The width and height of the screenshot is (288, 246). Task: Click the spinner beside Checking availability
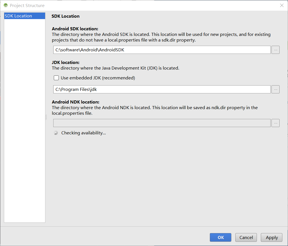[56, 133]
